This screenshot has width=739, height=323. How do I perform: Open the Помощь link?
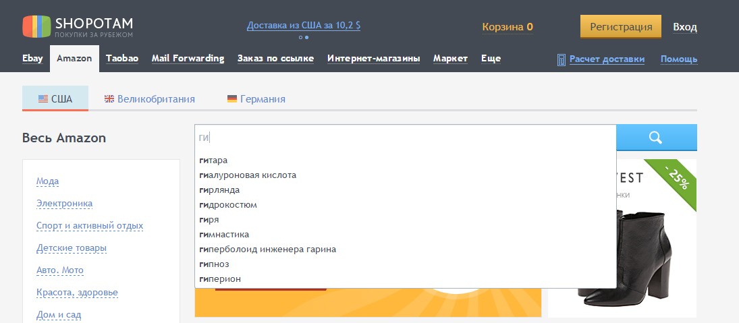point(679,59)
